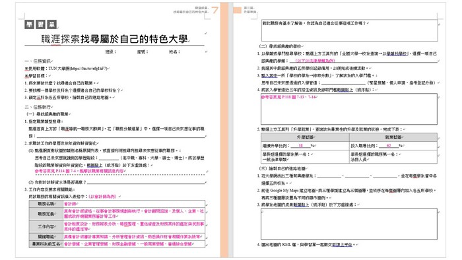The height and width of the screenshot is (260, 462).
Task: Click the 職務名稱 header cell
Action: (x=46, y=204)
